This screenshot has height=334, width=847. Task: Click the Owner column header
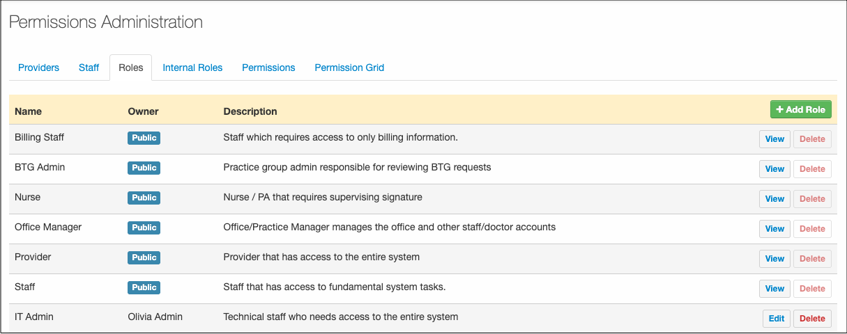pos(143,111)
